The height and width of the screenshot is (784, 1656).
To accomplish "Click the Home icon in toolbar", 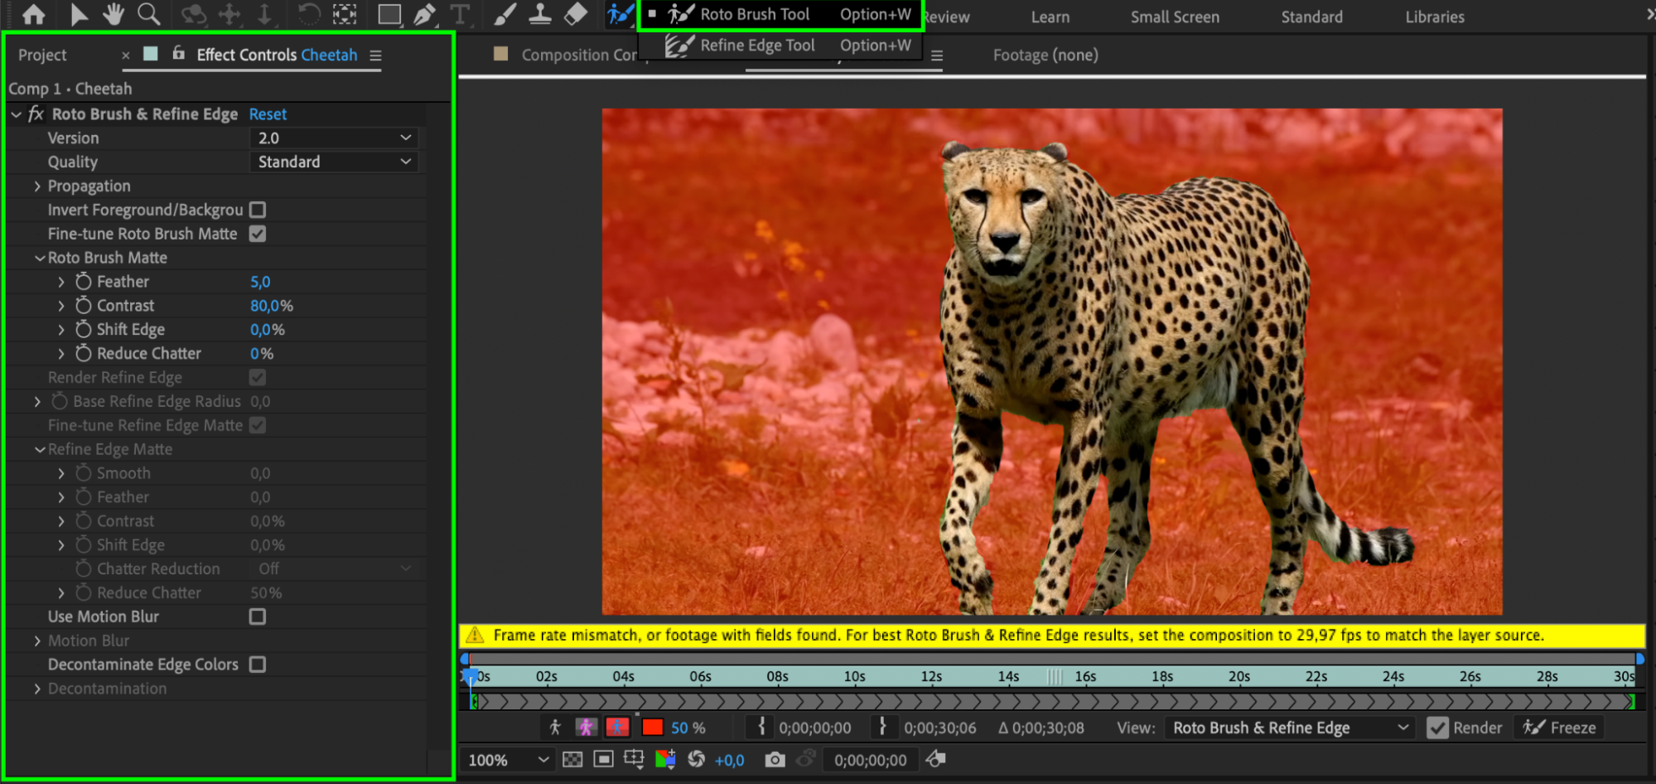I will click(x=34, y=14).
